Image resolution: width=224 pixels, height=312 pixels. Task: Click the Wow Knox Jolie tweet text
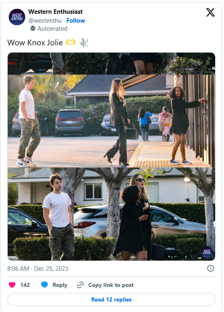(35, 42)
